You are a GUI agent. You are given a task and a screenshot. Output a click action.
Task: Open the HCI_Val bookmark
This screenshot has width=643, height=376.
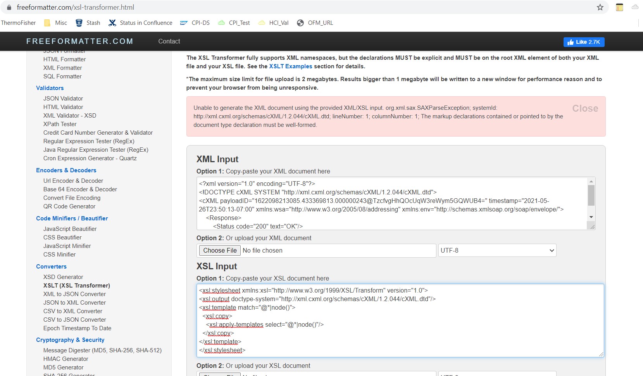[273, 23]
